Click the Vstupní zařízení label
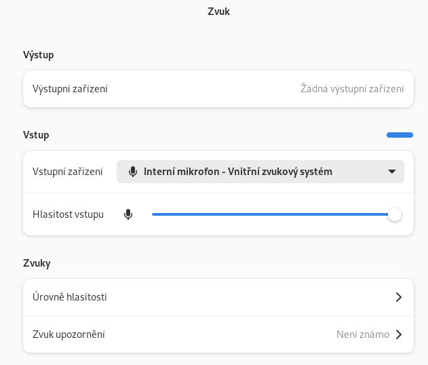 coord(68,172)
